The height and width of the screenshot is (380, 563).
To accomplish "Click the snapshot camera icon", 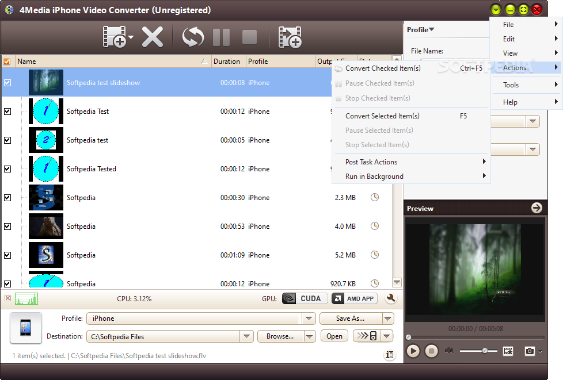I will pos(530,351).
